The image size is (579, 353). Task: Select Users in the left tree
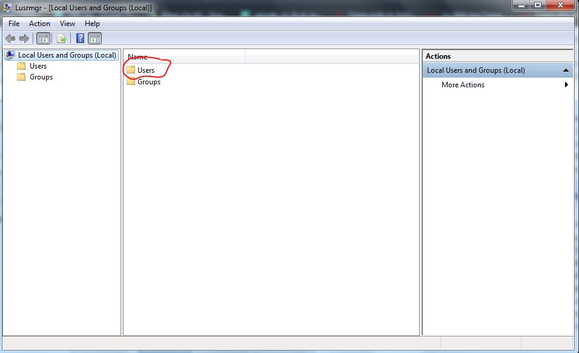pos(38,66)
